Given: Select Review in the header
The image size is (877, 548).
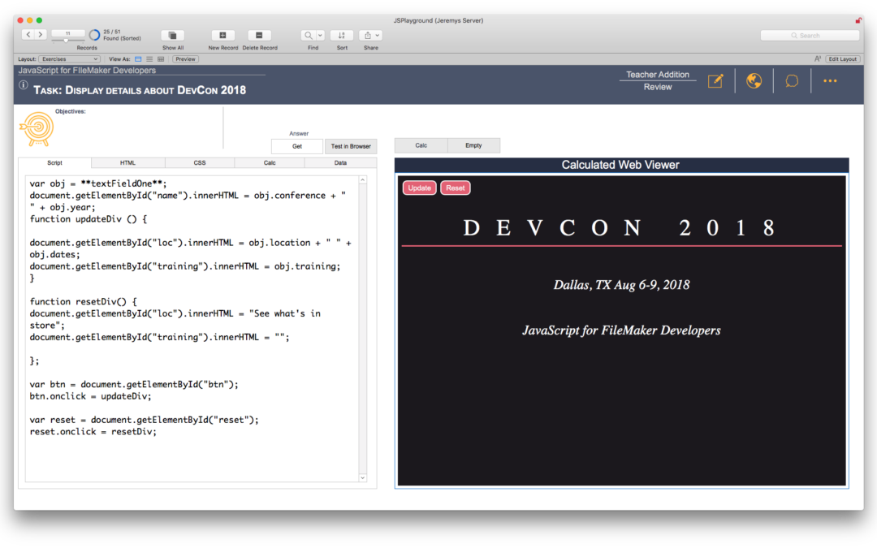Looking at the screenshot, I should [658, 87].
